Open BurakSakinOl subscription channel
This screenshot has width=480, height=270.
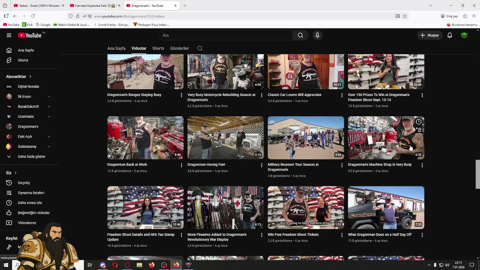pos(29,106)
